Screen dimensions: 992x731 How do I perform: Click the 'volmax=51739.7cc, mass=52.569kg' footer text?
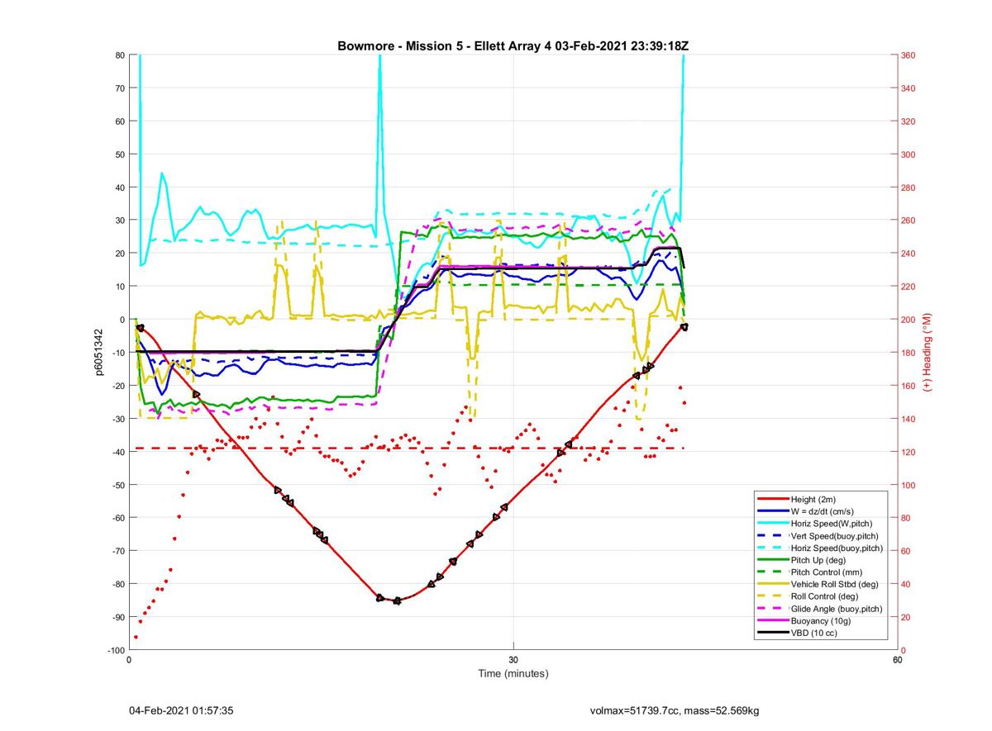click(674, 710)
